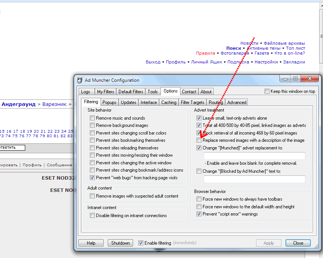Open the Updates sub-tab
Screen dimensions: 323x258
coord(128,102)
